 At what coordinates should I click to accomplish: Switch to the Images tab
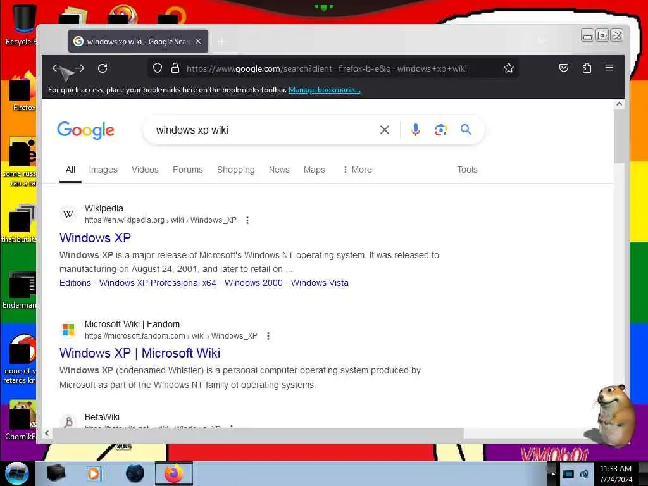tap(103, 170)
